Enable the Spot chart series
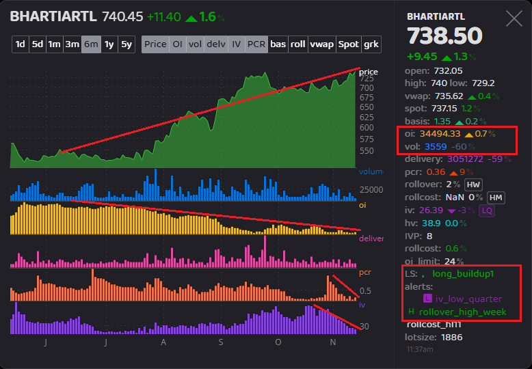The image size is (532, 369). 349,44
